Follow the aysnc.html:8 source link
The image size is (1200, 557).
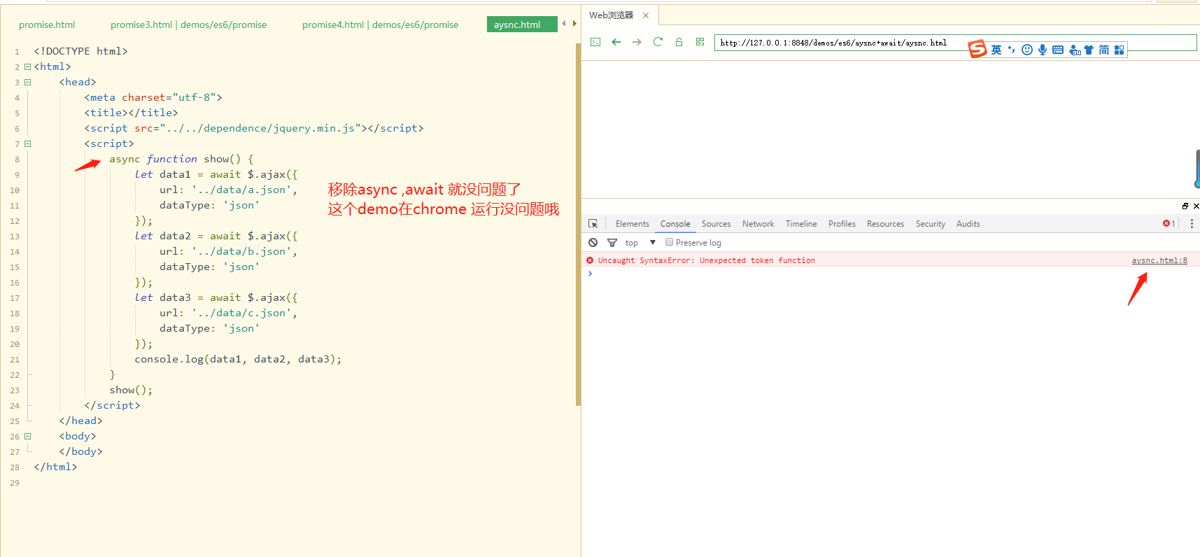pos(1159,260)
